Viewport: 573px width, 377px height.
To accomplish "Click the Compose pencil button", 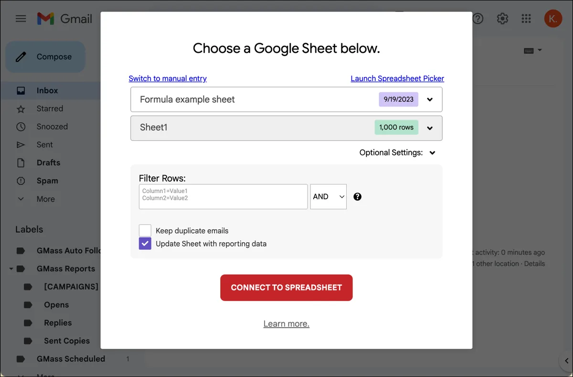I will tap(45, 57).
